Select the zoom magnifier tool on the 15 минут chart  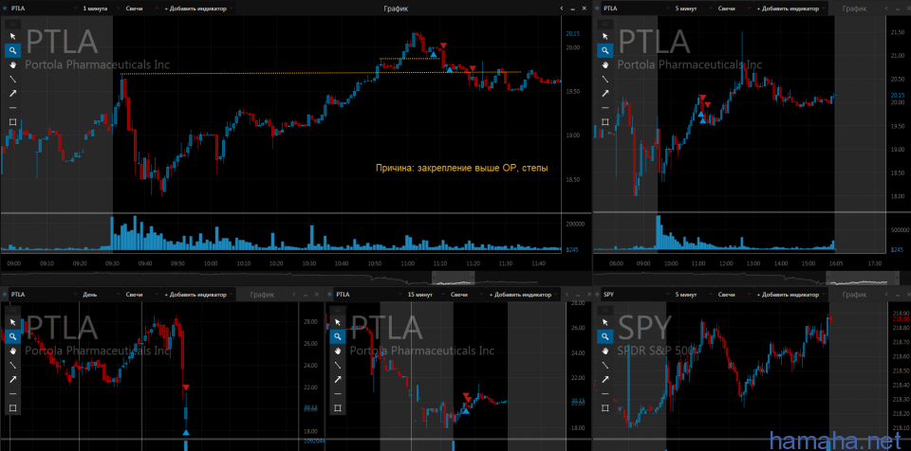(x=338, y=336)
